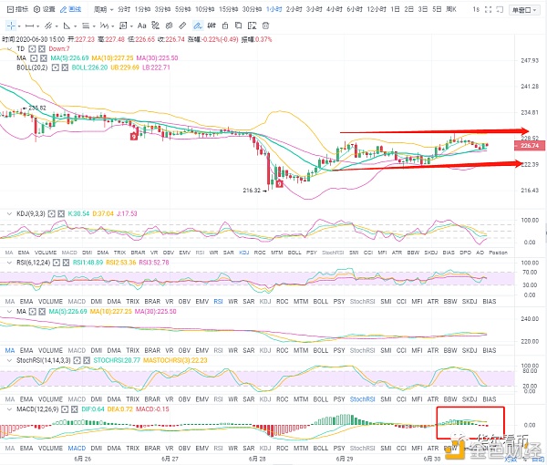Switch RSI pane to the MFI indicator
This screenshot has height=465, width=547.
tap(417, 302)
